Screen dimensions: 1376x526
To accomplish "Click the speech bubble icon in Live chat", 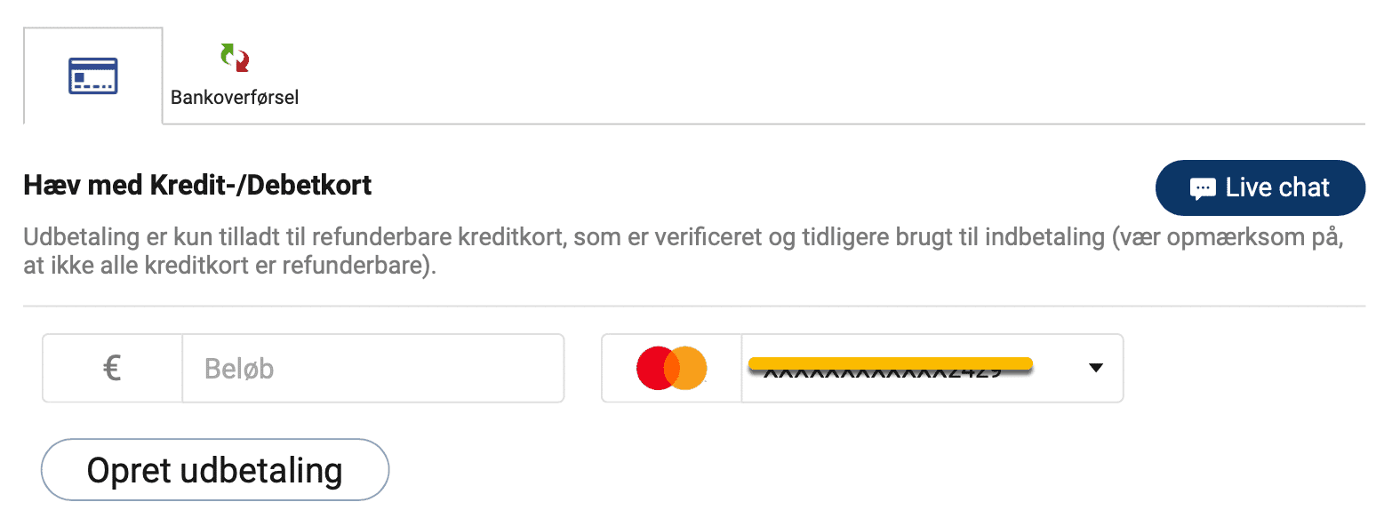I will point(1203,188).
